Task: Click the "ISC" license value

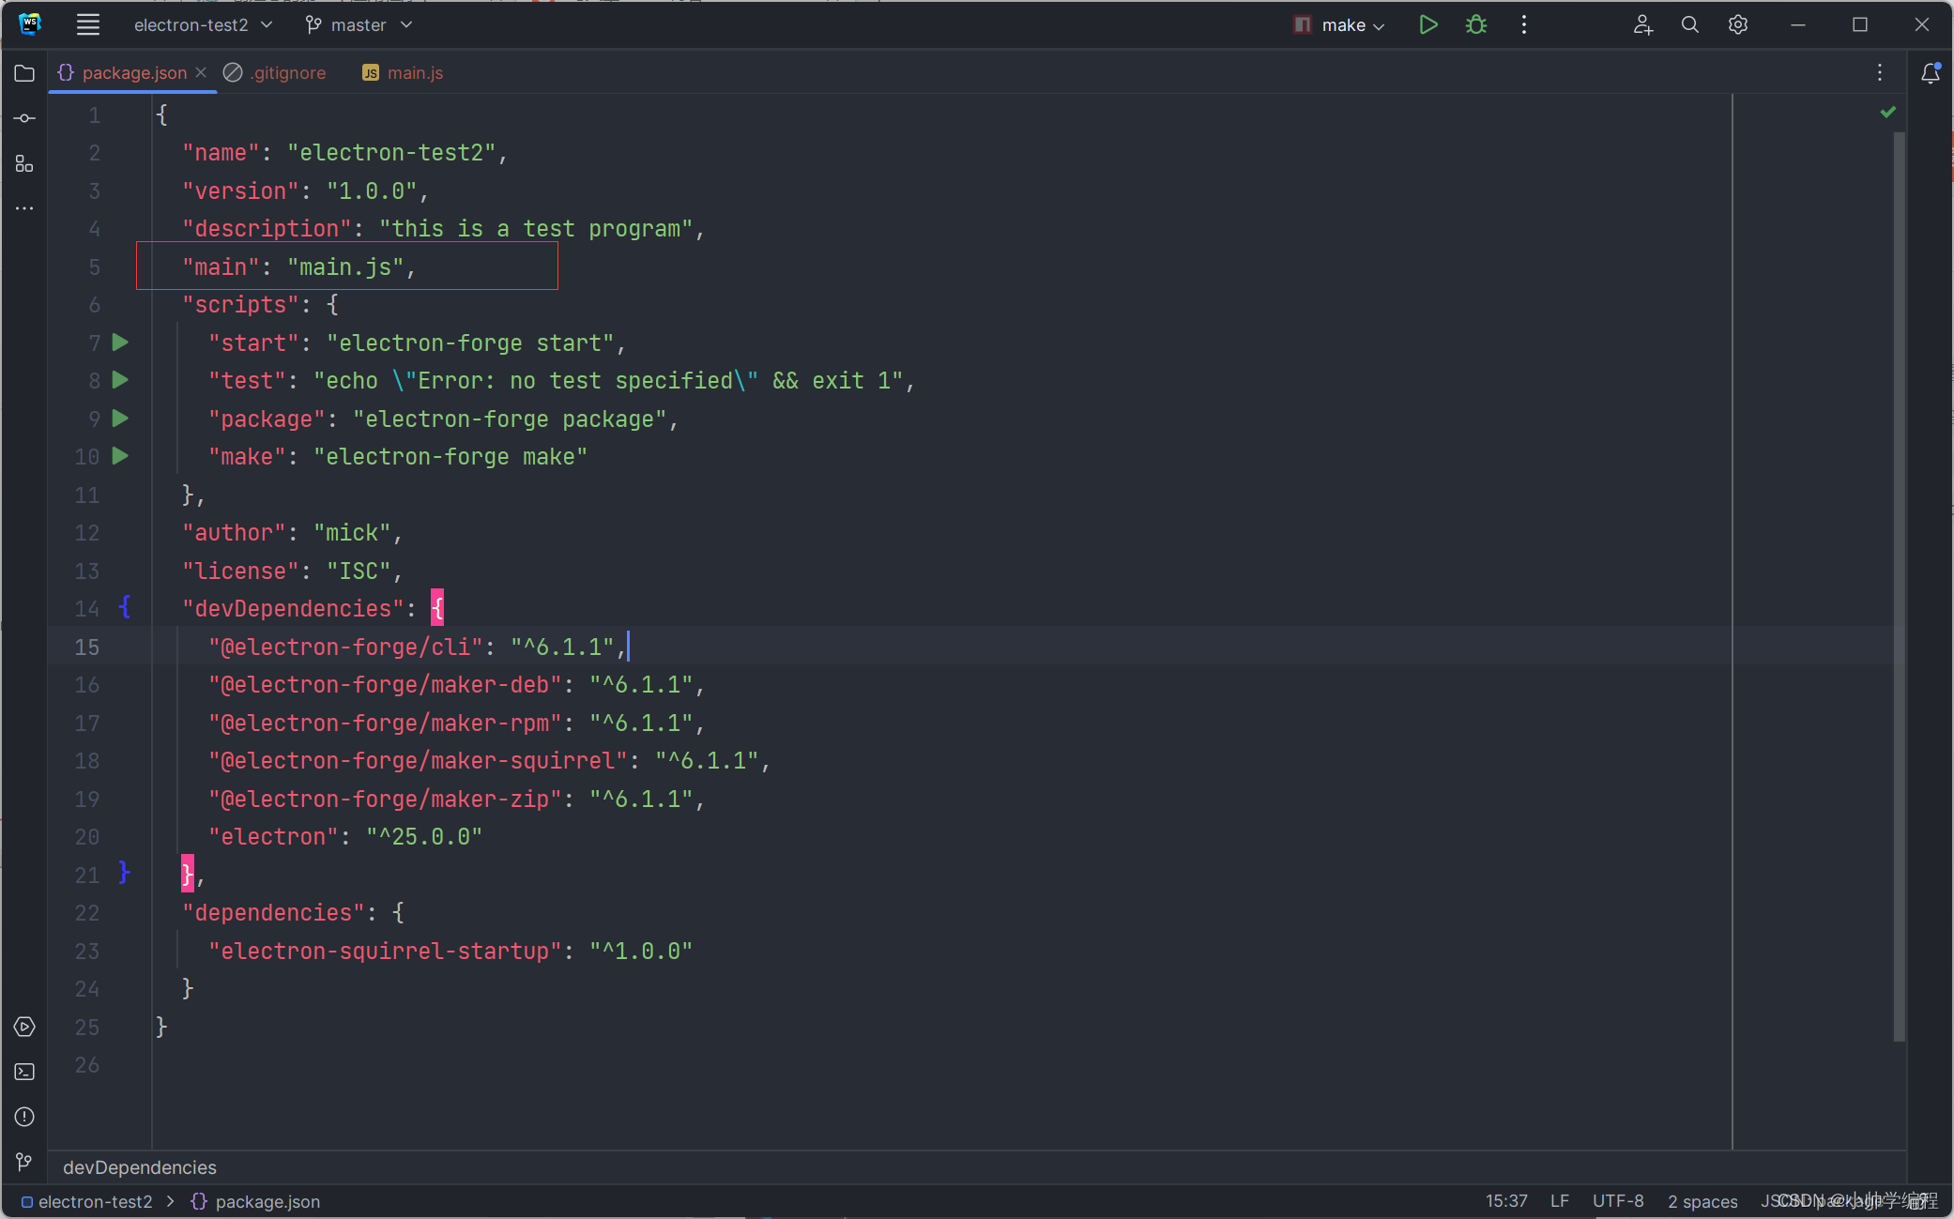Action: point(359,571)
